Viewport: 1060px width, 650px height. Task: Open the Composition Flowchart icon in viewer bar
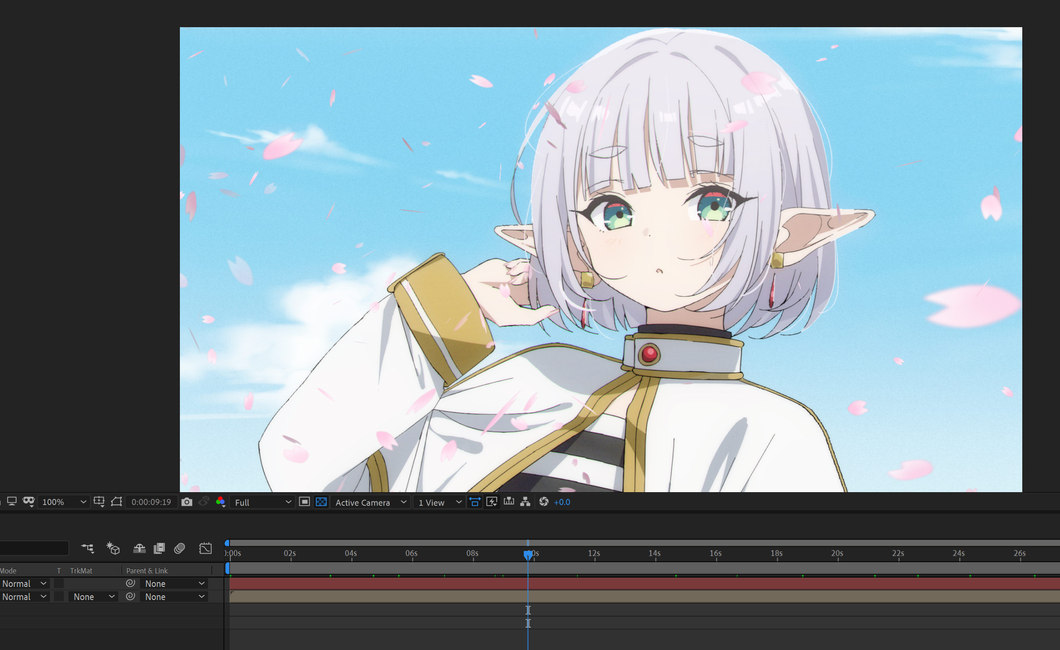[x=525, y=502]
